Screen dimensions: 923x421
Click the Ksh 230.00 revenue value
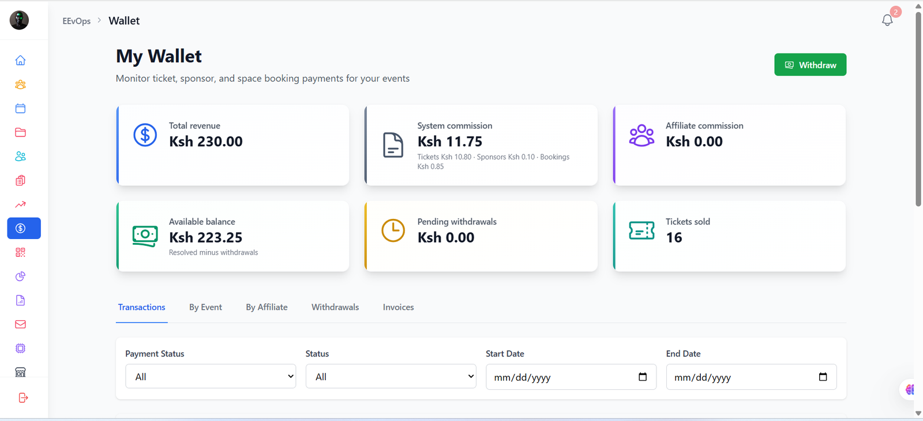206,142
